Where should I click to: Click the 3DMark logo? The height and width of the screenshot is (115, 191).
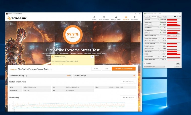[x=17, y=18]
